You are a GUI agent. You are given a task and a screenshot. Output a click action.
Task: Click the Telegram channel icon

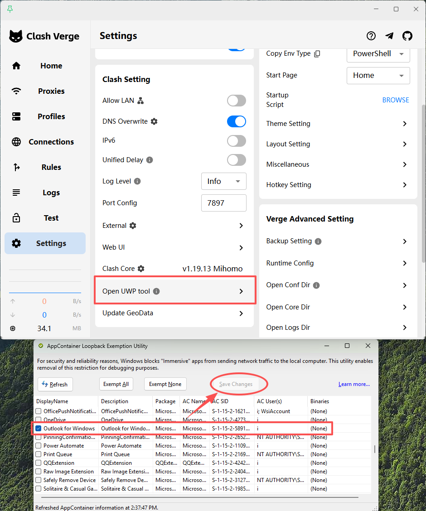click(x=389, y=36)
